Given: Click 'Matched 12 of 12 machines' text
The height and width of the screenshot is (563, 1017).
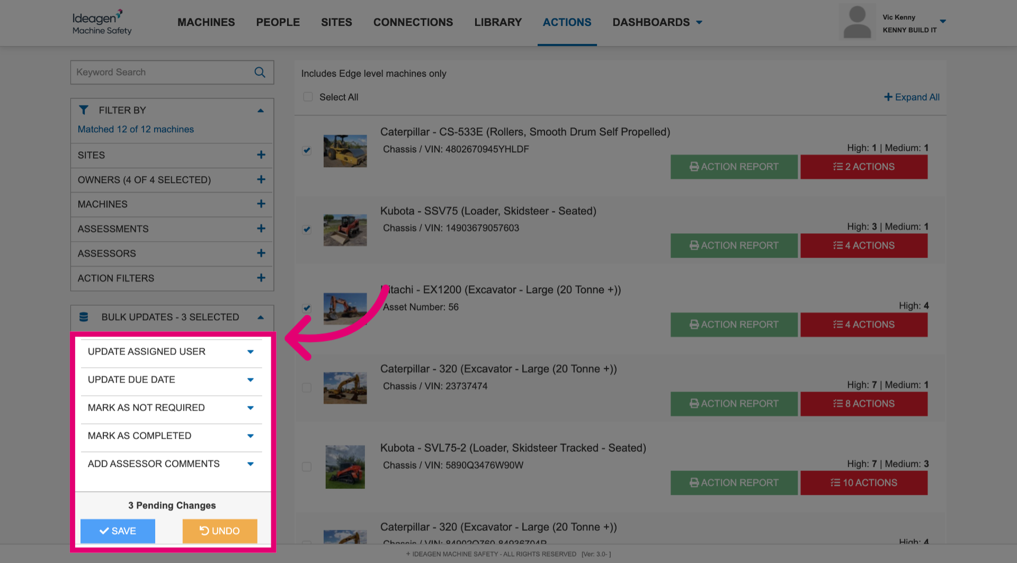Looking at the screenshot, I should coord(136,129).
